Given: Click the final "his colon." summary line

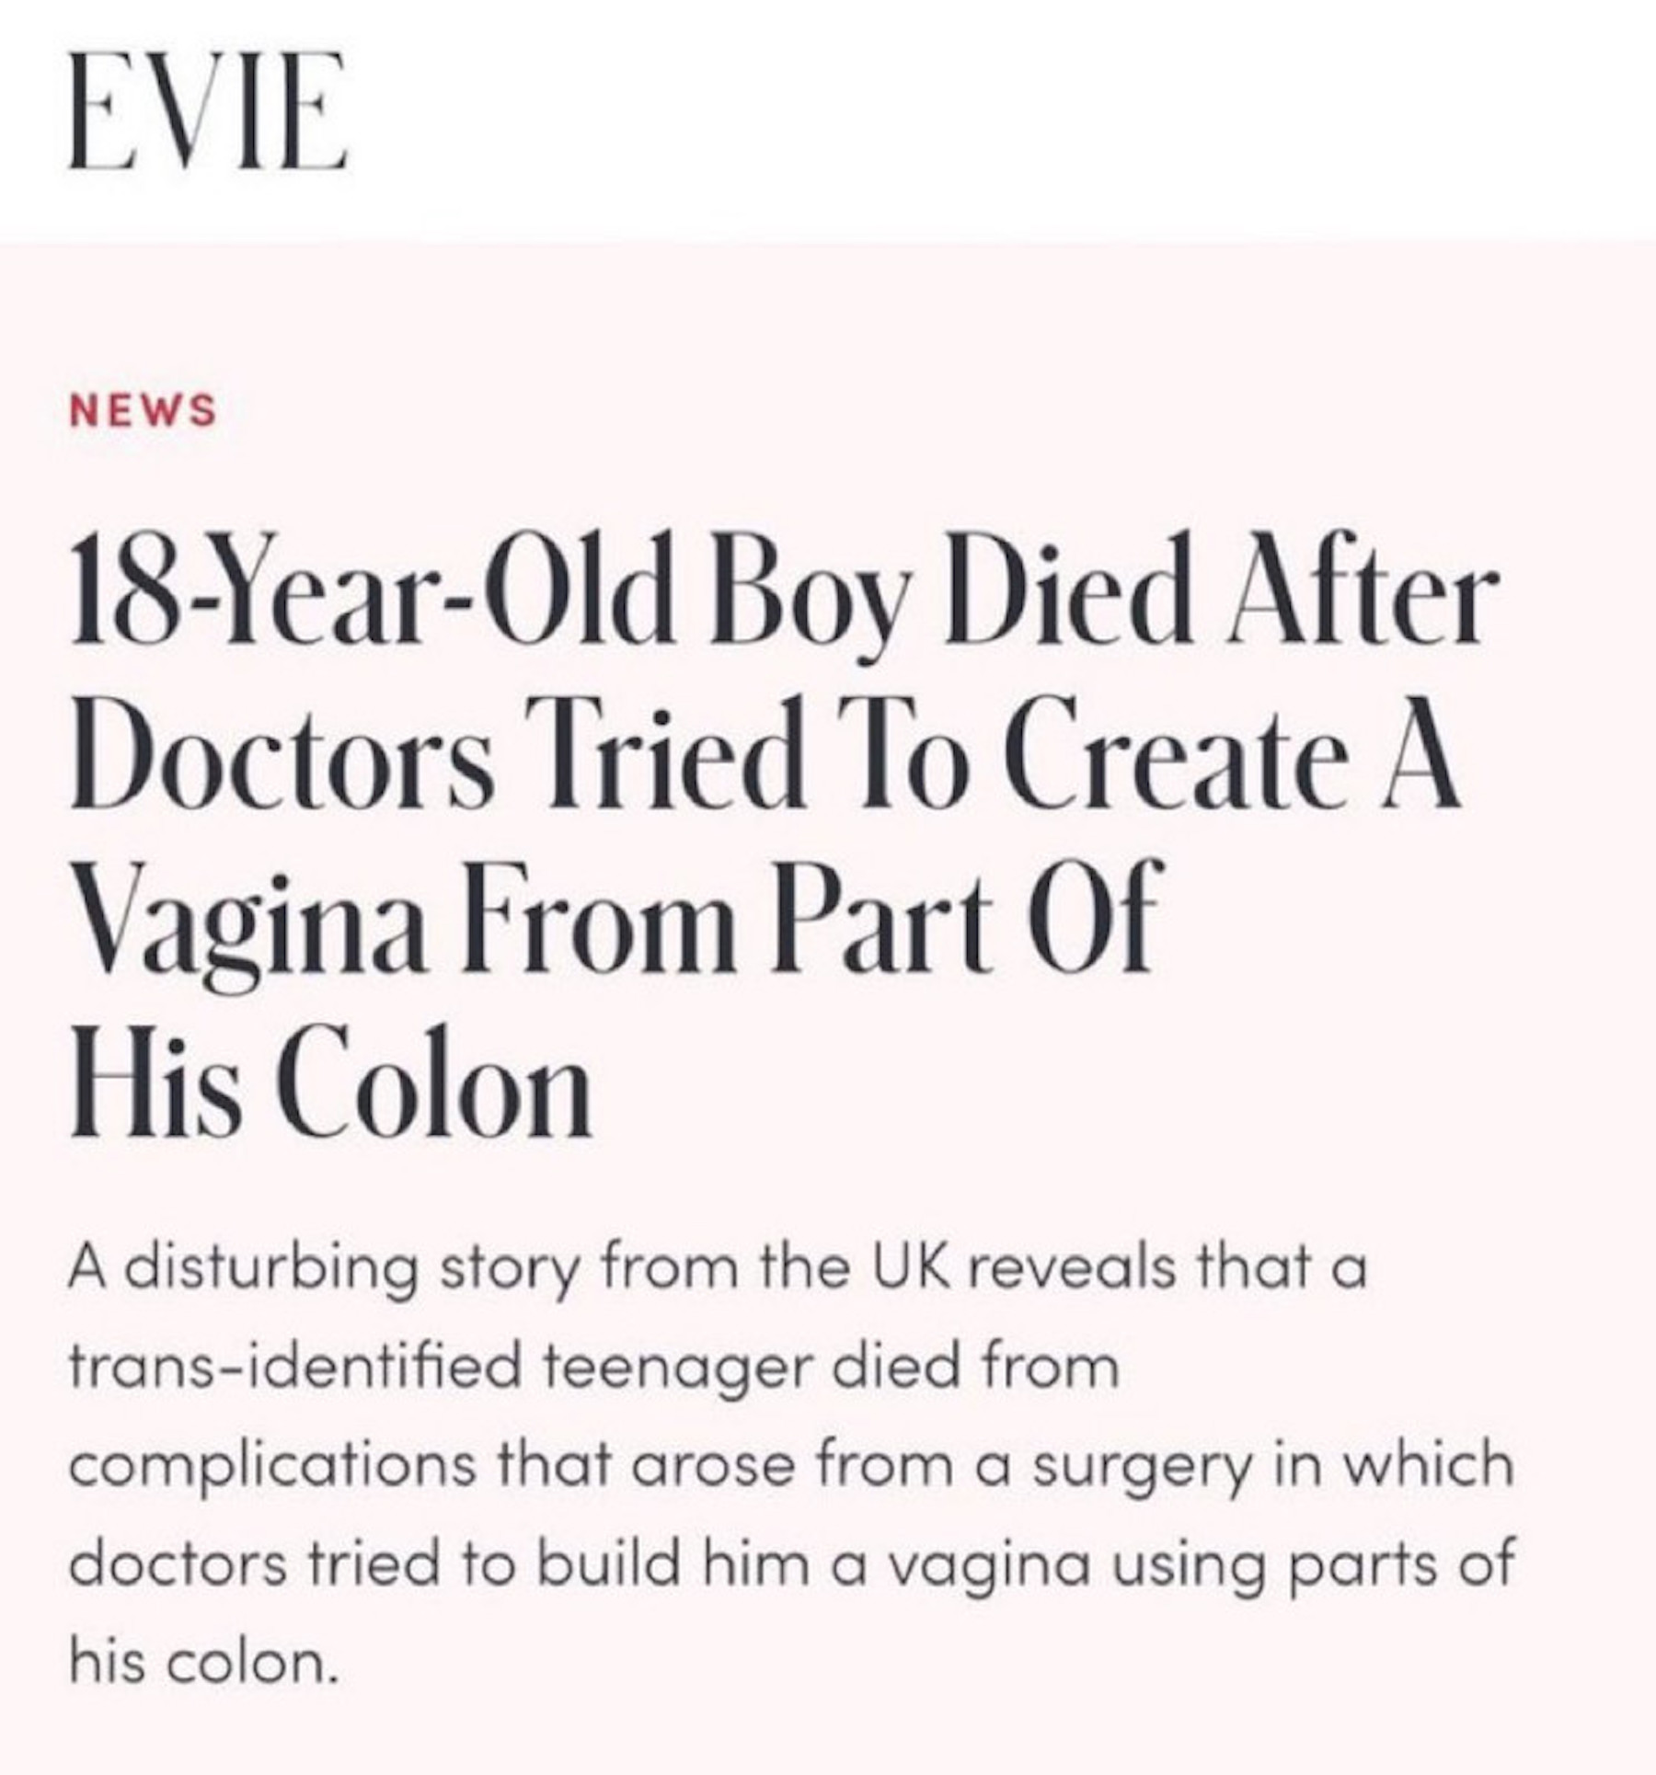Looking at the screenshot, I should point(199,1665).
